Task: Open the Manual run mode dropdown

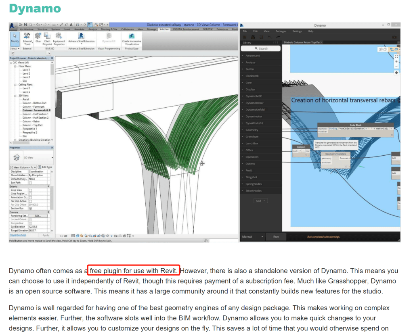Action: coord(253,237)
